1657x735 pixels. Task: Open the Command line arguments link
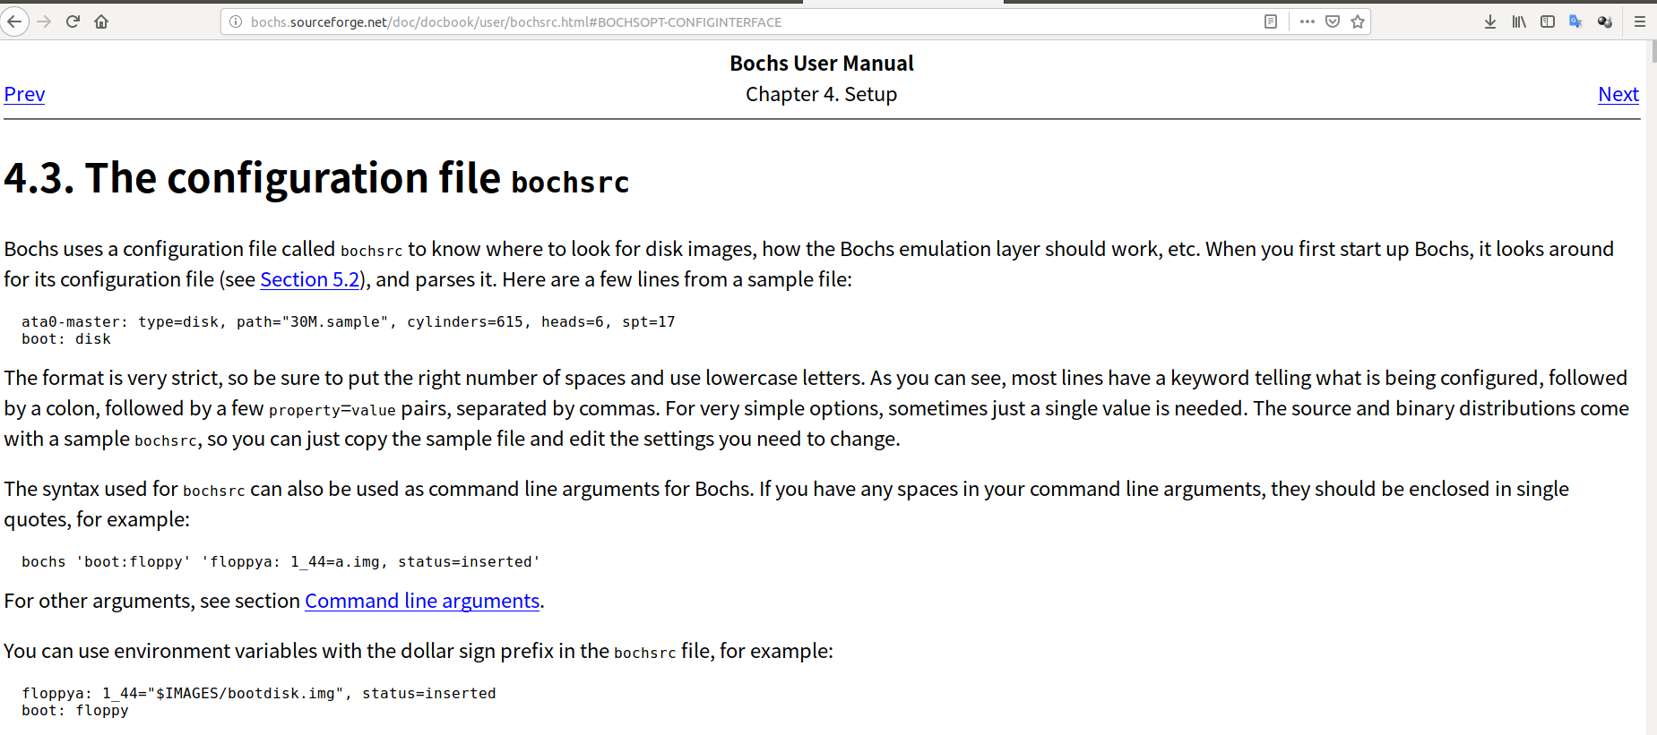[422, 601]
